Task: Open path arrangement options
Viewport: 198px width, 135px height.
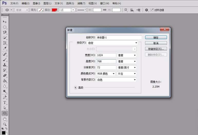Action: pos(138,10)
